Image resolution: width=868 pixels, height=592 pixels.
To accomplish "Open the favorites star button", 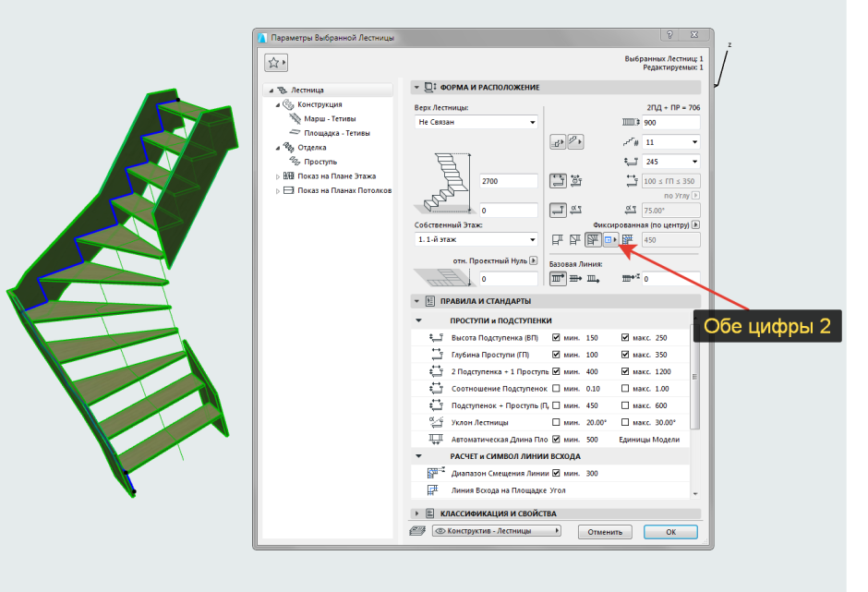I will pyautogui.click(x=276, y=63).
